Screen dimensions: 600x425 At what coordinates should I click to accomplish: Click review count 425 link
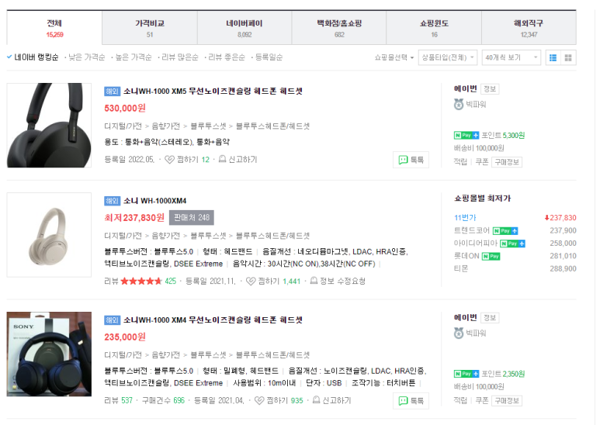tap(170, 282)
